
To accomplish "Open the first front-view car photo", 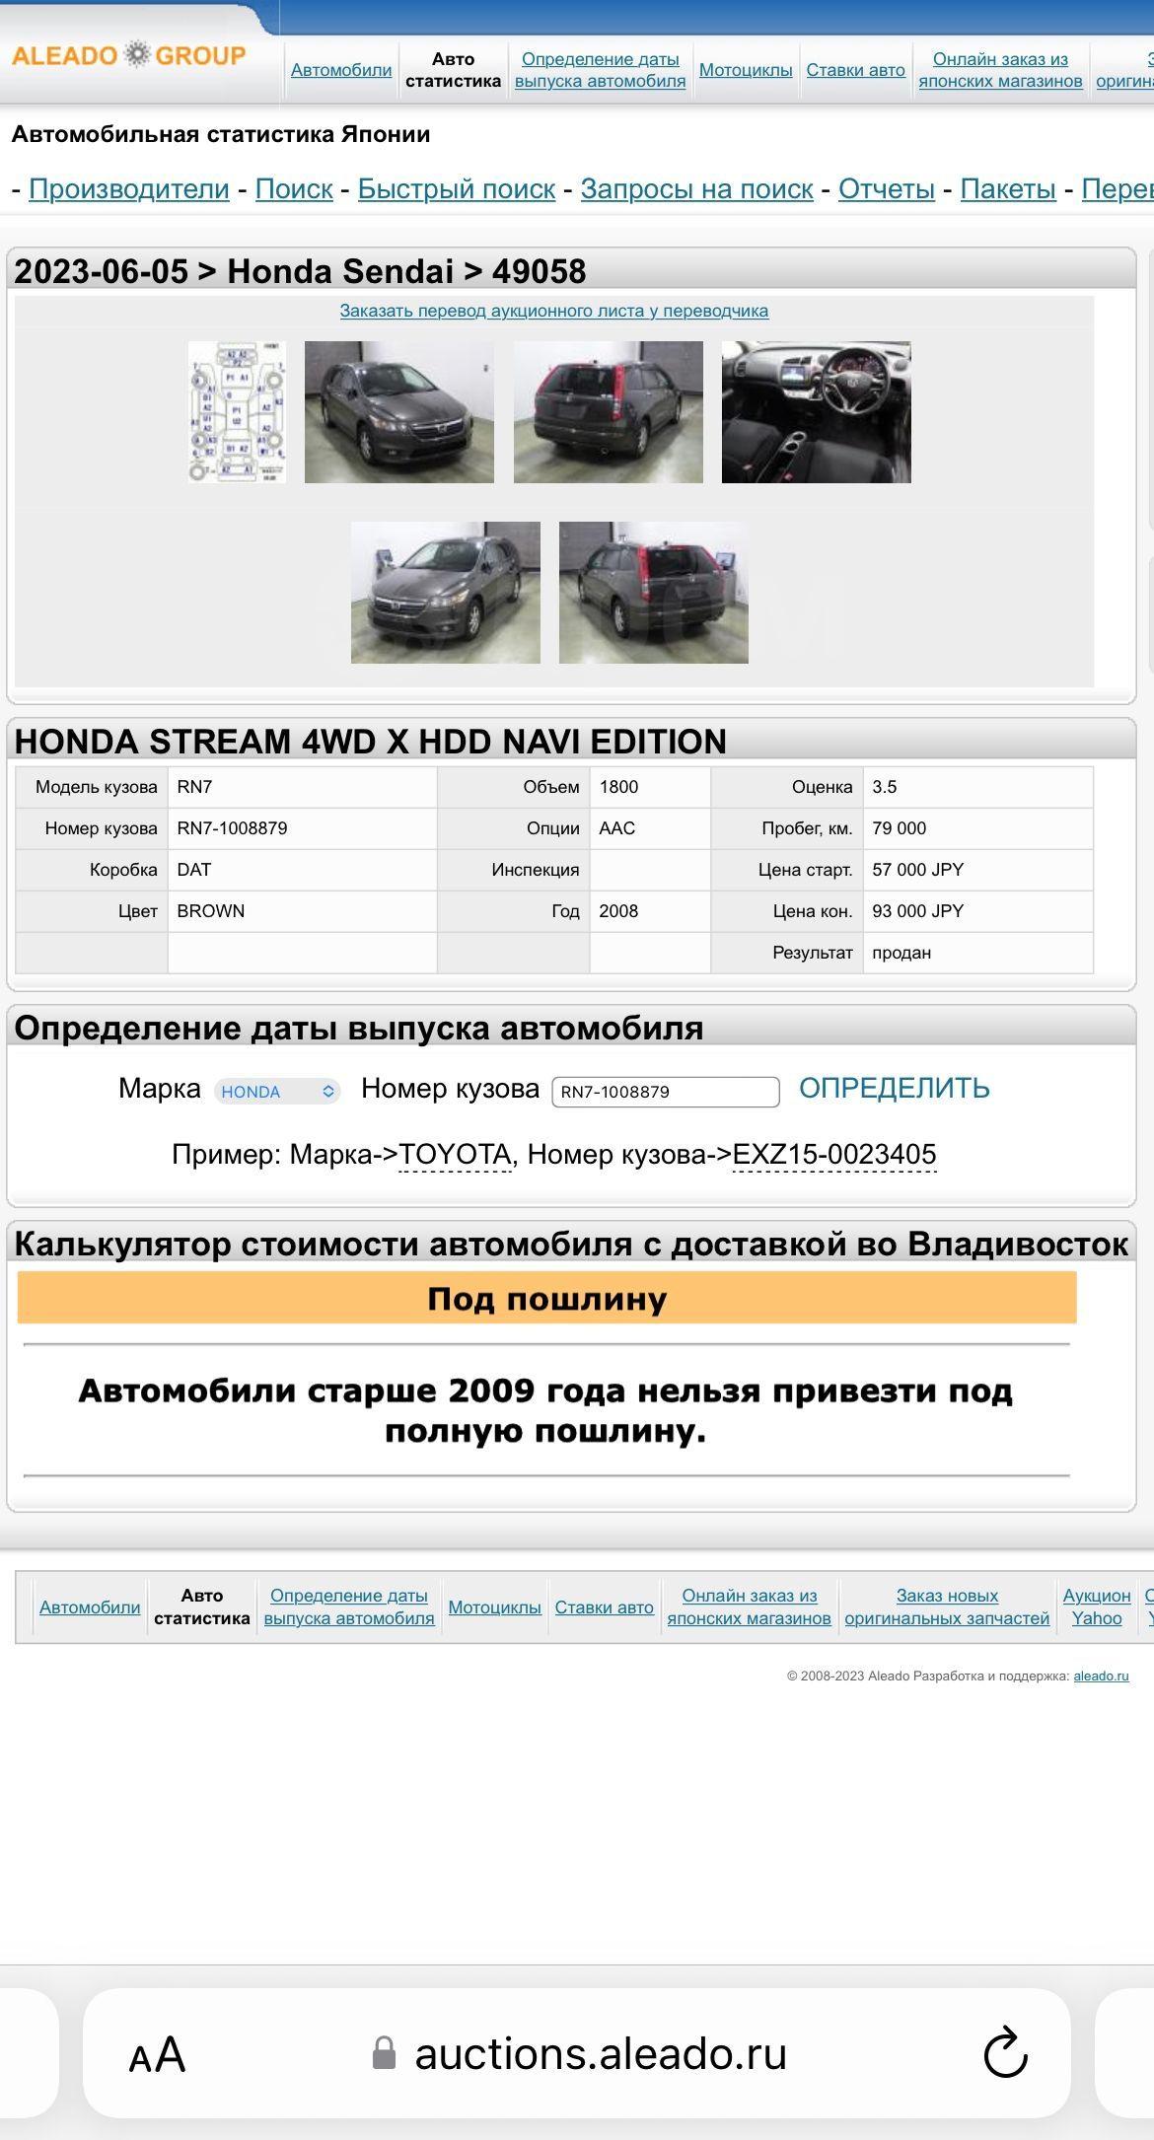I will click(x=398, y=412).
